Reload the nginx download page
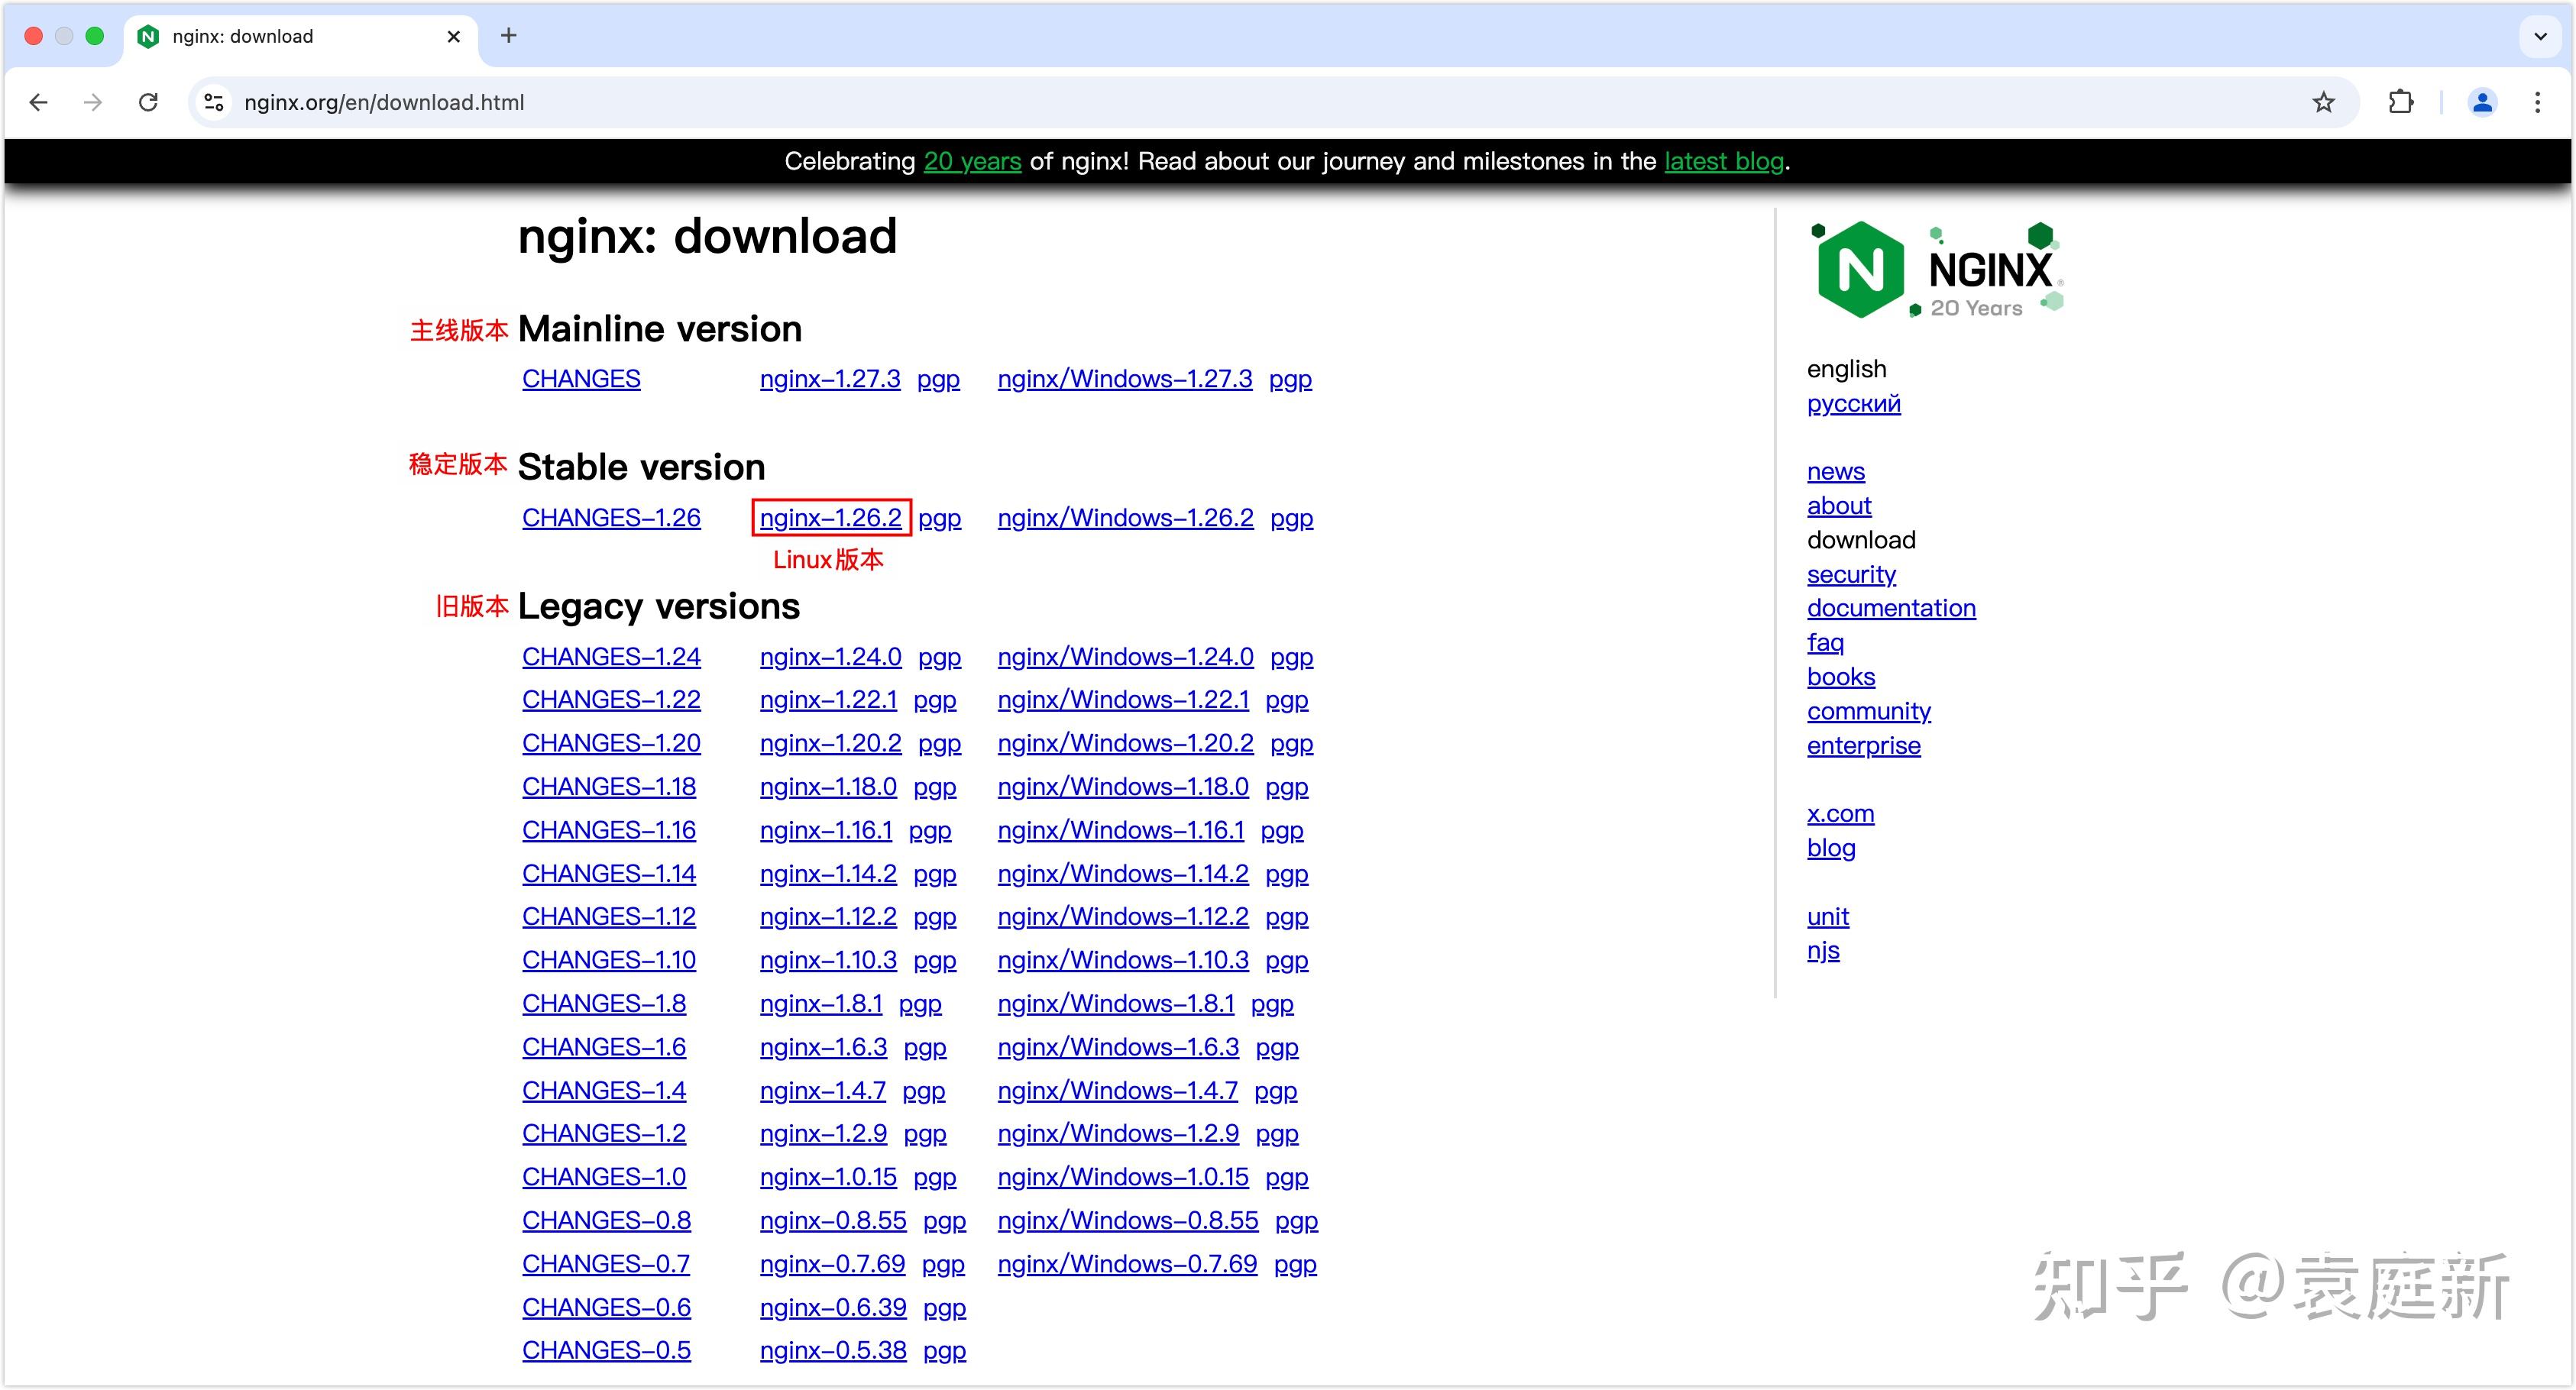 point(148,102)
